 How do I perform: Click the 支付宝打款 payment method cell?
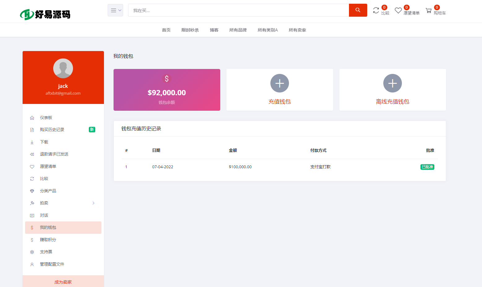pyautogui.click(x=321, y=167)
